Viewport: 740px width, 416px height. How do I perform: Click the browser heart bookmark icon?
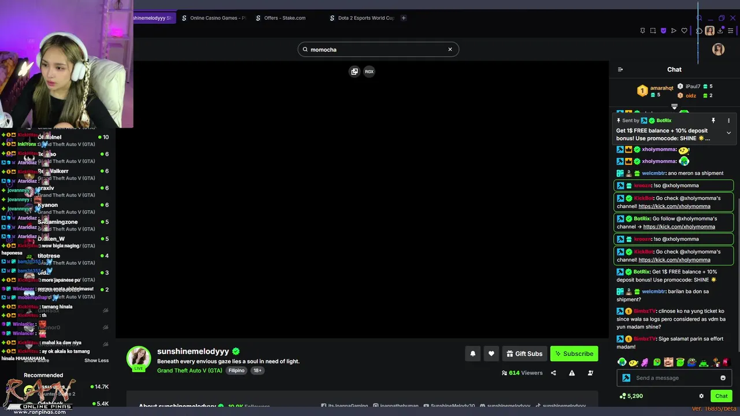(684, 31)
